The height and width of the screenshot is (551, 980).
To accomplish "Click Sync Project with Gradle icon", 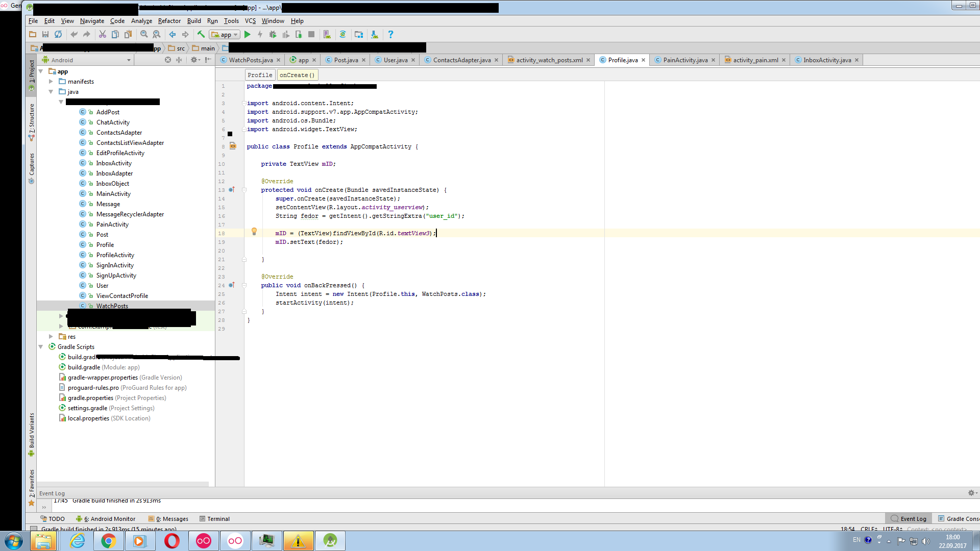I will click(343, 34).
